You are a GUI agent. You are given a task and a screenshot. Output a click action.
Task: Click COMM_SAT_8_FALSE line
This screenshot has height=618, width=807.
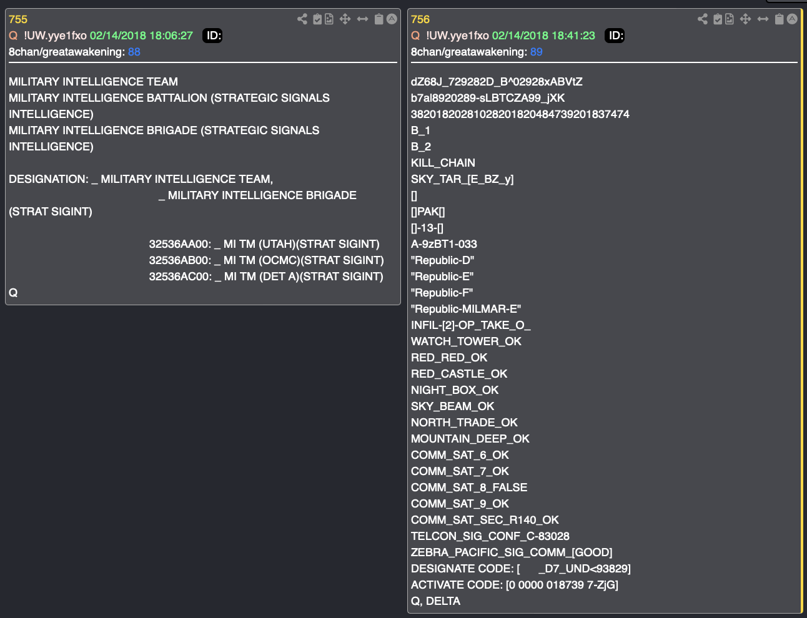[469, 488]
